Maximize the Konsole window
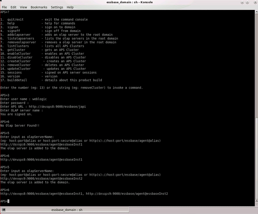Viewport: 258px width, 214px height. tap(247, 2)
